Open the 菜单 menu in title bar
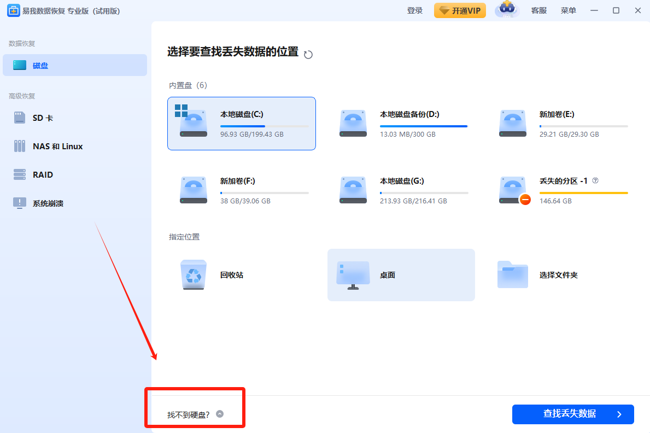650x433 pixels. coord(568,10)
